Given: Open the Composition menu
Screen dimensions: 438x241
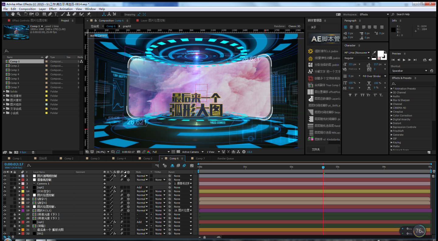Looking at the screenshot, I should (x=27, y=9).
